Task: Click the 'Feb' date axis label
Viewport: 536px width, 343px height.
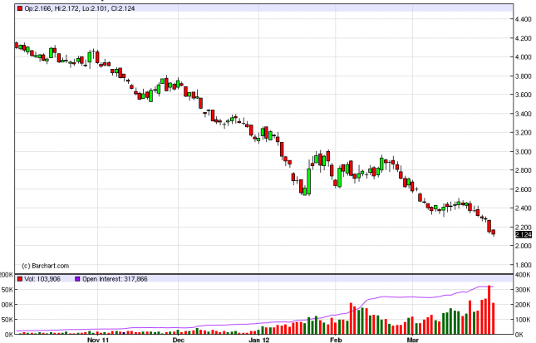Action: click(336, 340)
